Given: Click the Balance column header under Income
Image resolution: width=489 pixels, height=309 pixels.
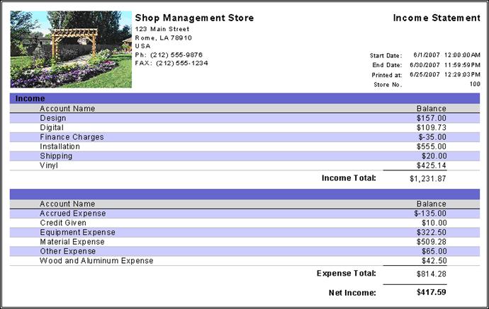Looking at the screenshot, I should tap(432, 109).
